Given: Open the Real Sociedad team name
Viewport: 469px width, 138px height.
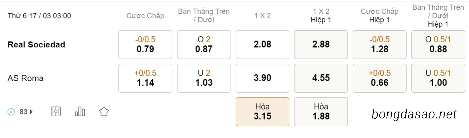Looking at the screenshot, I should click(x=36, y=44).
